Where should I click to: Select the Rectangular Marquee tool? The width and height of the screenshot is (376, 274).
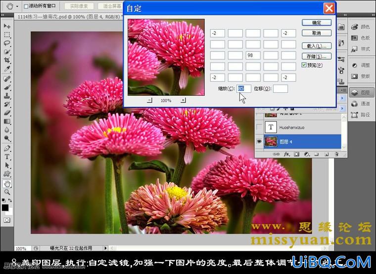pos(7,35)
